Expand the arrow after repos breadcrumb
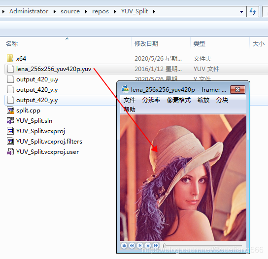Screen dimensions: 268x259 pos(115,11)
